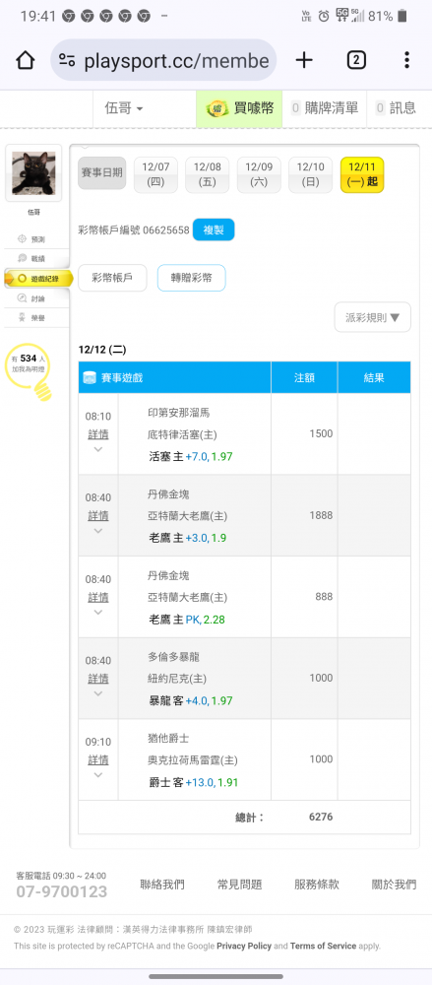This screenshot has width=432, height=985.
Task: Expand chevron for 暴龍 客 row
Action: pos(98,693)
